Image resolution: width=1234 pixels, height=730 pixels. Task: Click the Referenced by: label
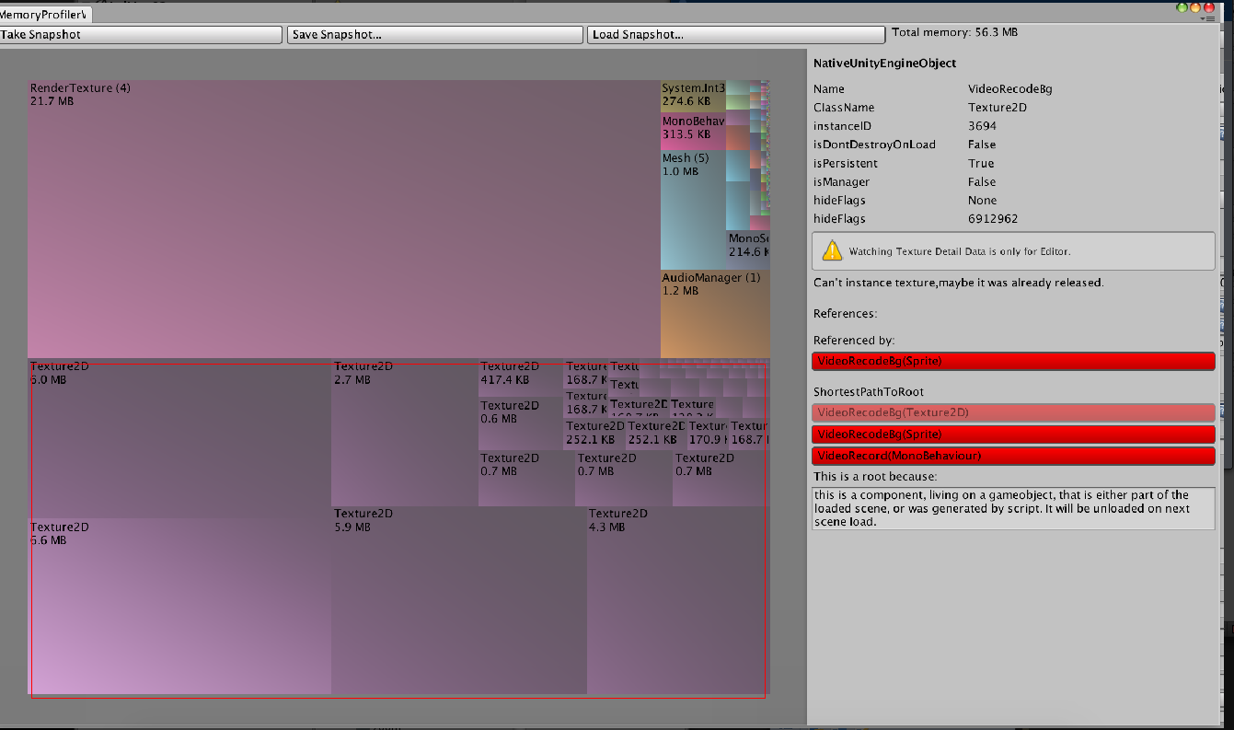point(854,341)
